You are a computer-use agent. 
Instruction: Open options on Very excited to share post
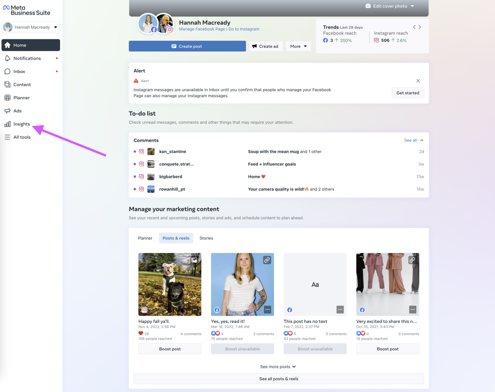[413, 310]
